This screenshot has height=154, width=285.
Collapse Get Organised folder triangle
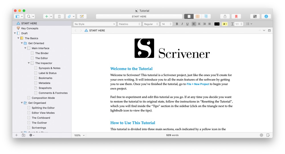[22, 103]
